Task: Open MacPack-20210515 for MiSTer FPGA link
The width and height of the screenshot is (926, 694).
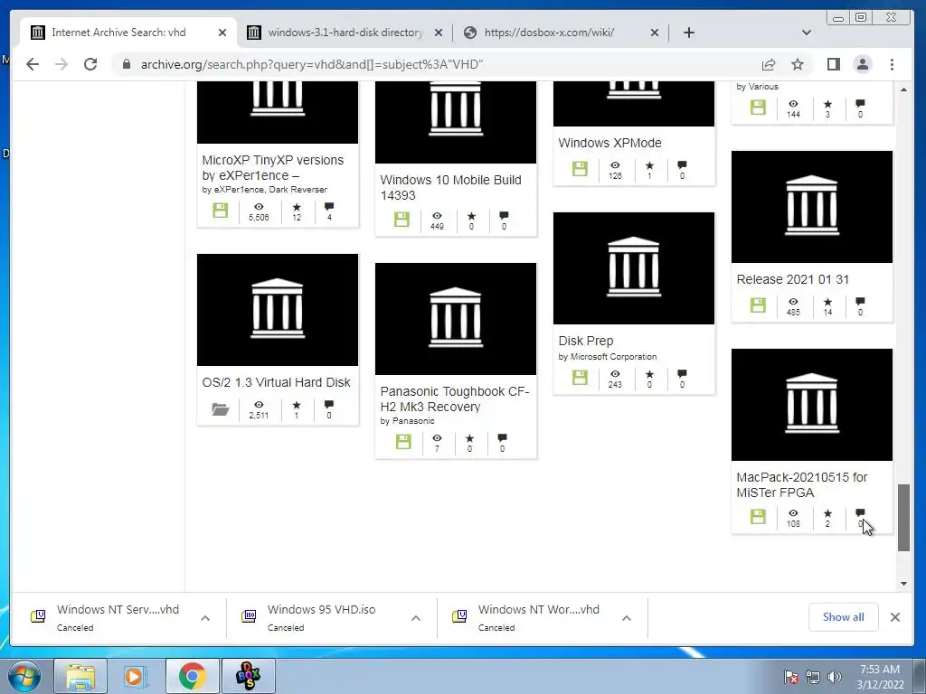Action: pos(802,484)
